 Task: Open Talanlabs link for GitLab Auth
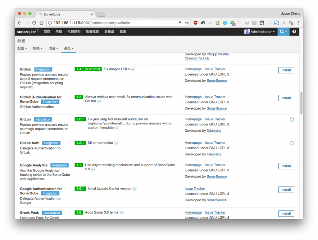pyautogui.click(x=214, y=154)
